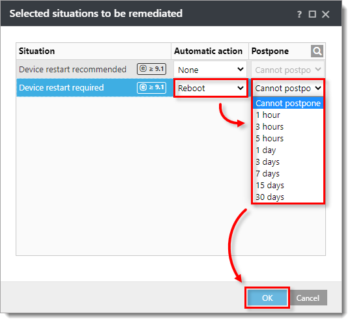Click the version badge on Device restart recommended
The width and height of the screenshot is (352, 323).
(x=151, y=69)
